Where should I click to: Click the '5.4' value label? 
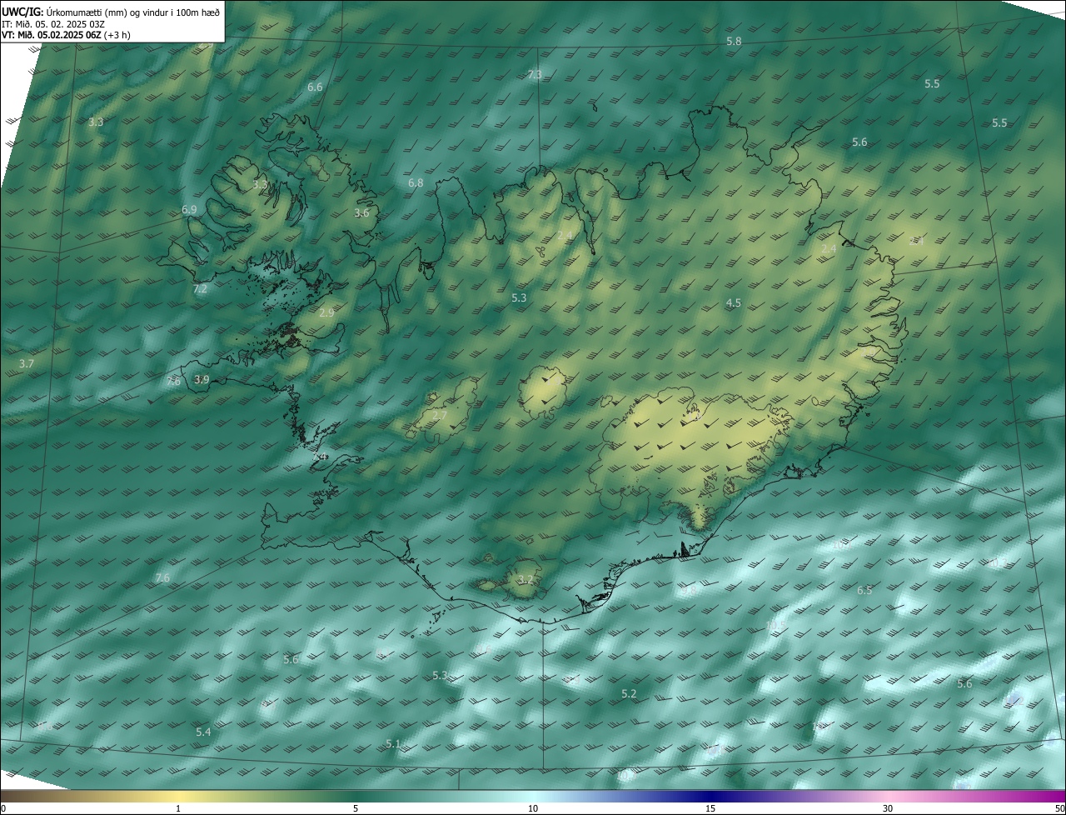pos(203,732)
